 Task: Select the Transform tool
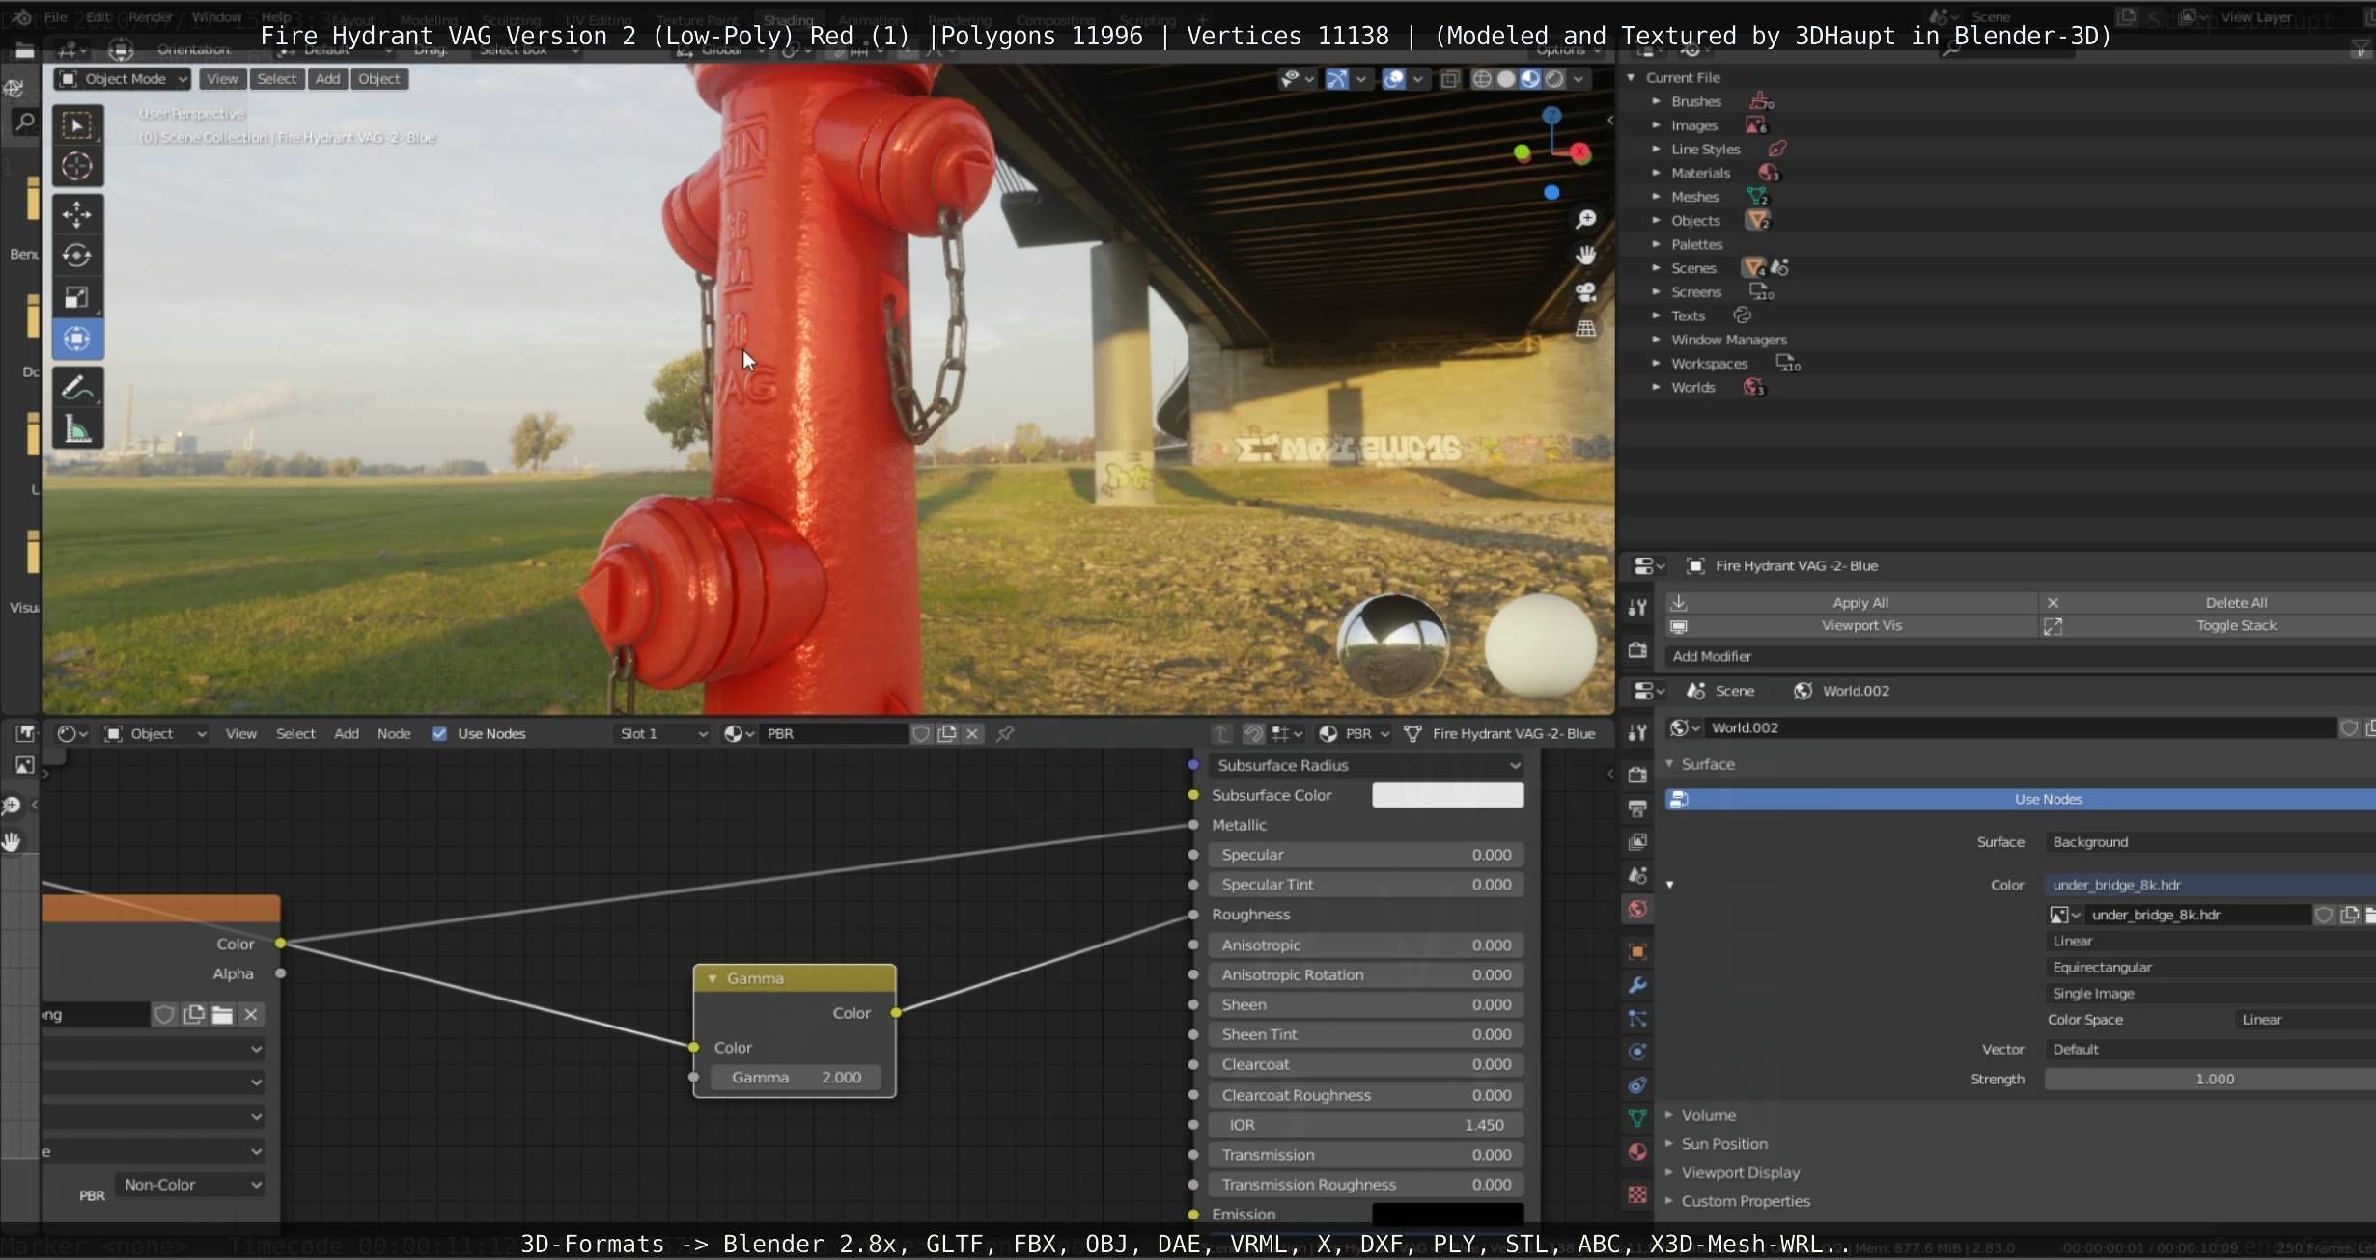click(77, 339)
